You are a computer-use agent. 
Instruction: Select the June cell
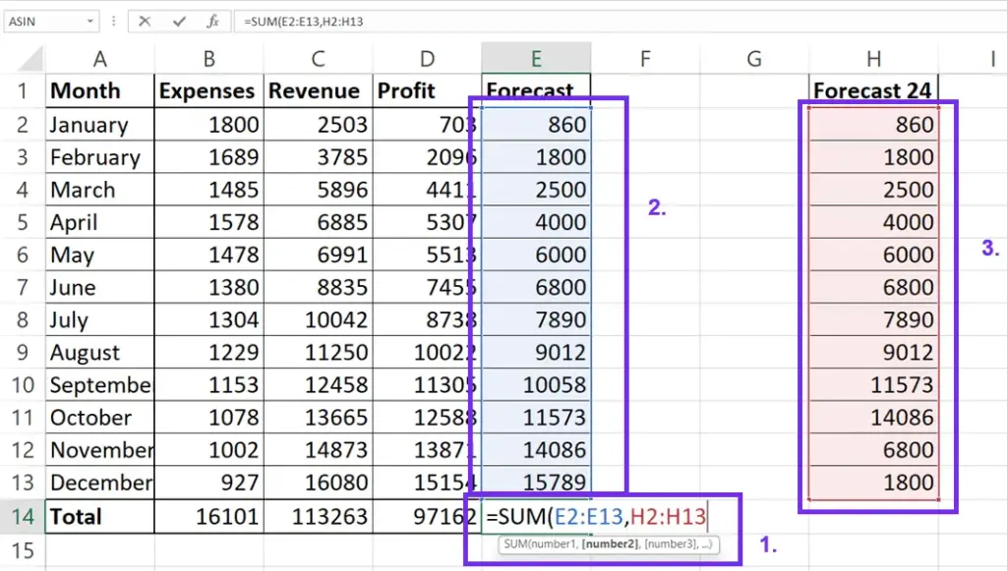click(99, 287)
